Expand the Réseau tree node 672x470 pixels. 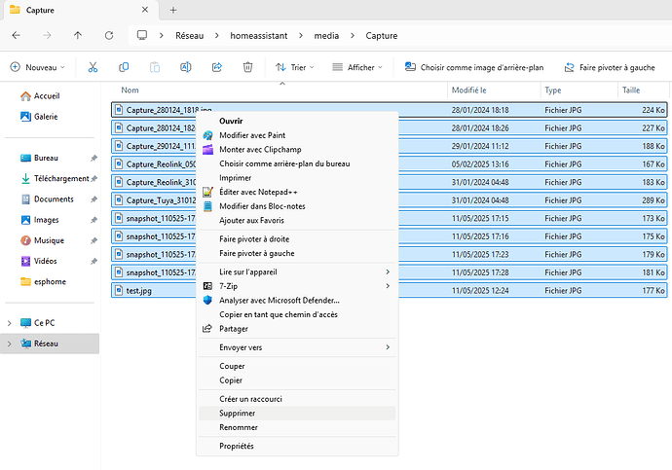(x=10, y=343)
